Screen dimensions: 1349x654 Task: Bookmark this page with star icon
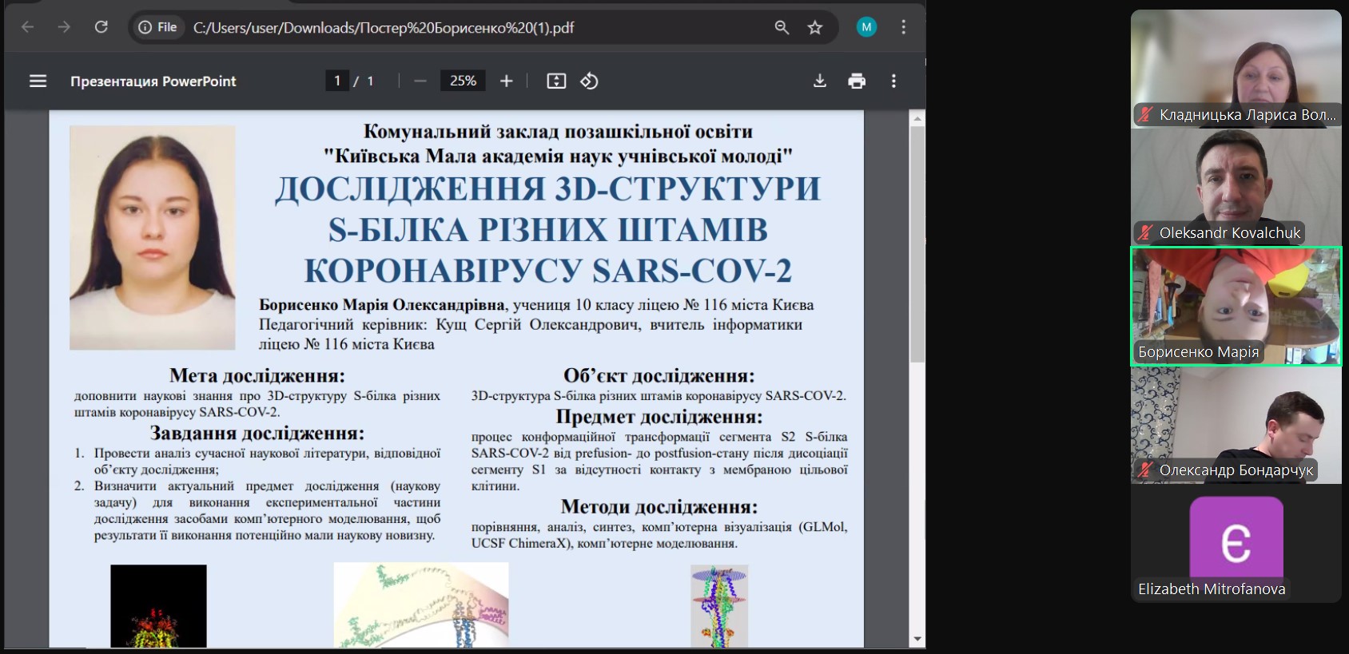(815, 27)
